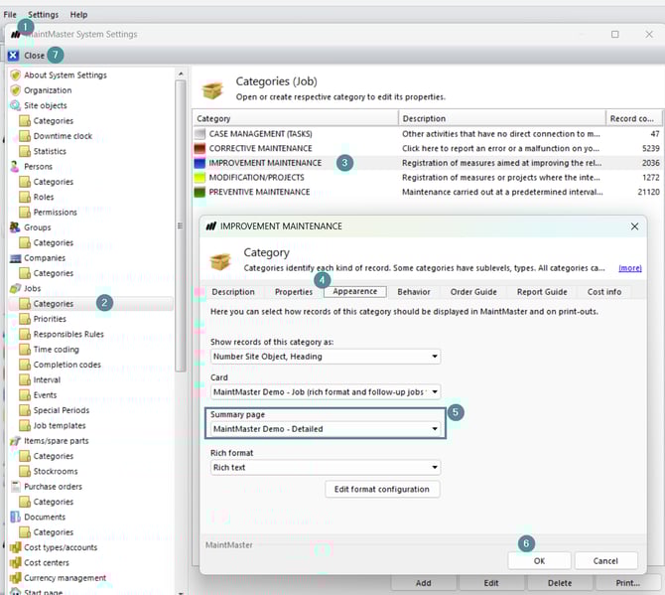Click the Purchase orders icon
Screen dimensions: 665x595
[15, 487]
